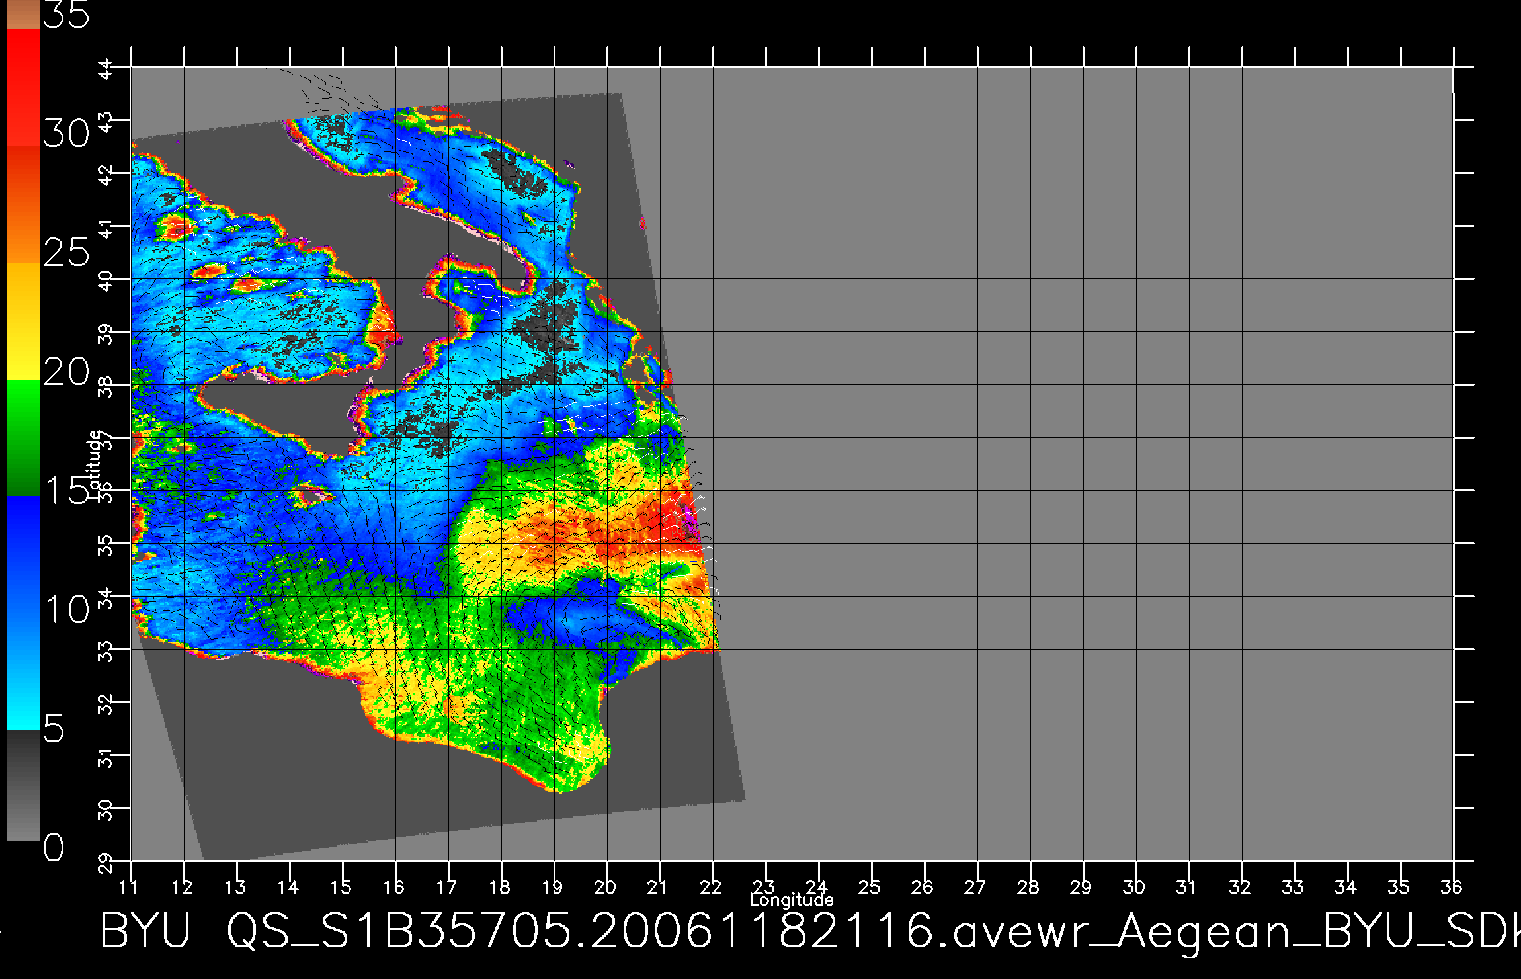
Task: Click the QS_S1B35705 filename in the title
Action: click(x=399, y=932)
